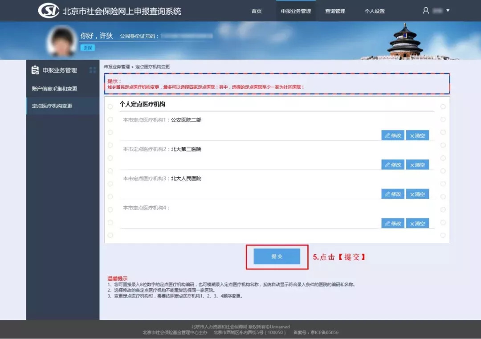Image resolution: width=481 pixels, height=339 pixels.
Task: Click the person icon beside the username
Action: pyautogui.click(x=425, y=11)
